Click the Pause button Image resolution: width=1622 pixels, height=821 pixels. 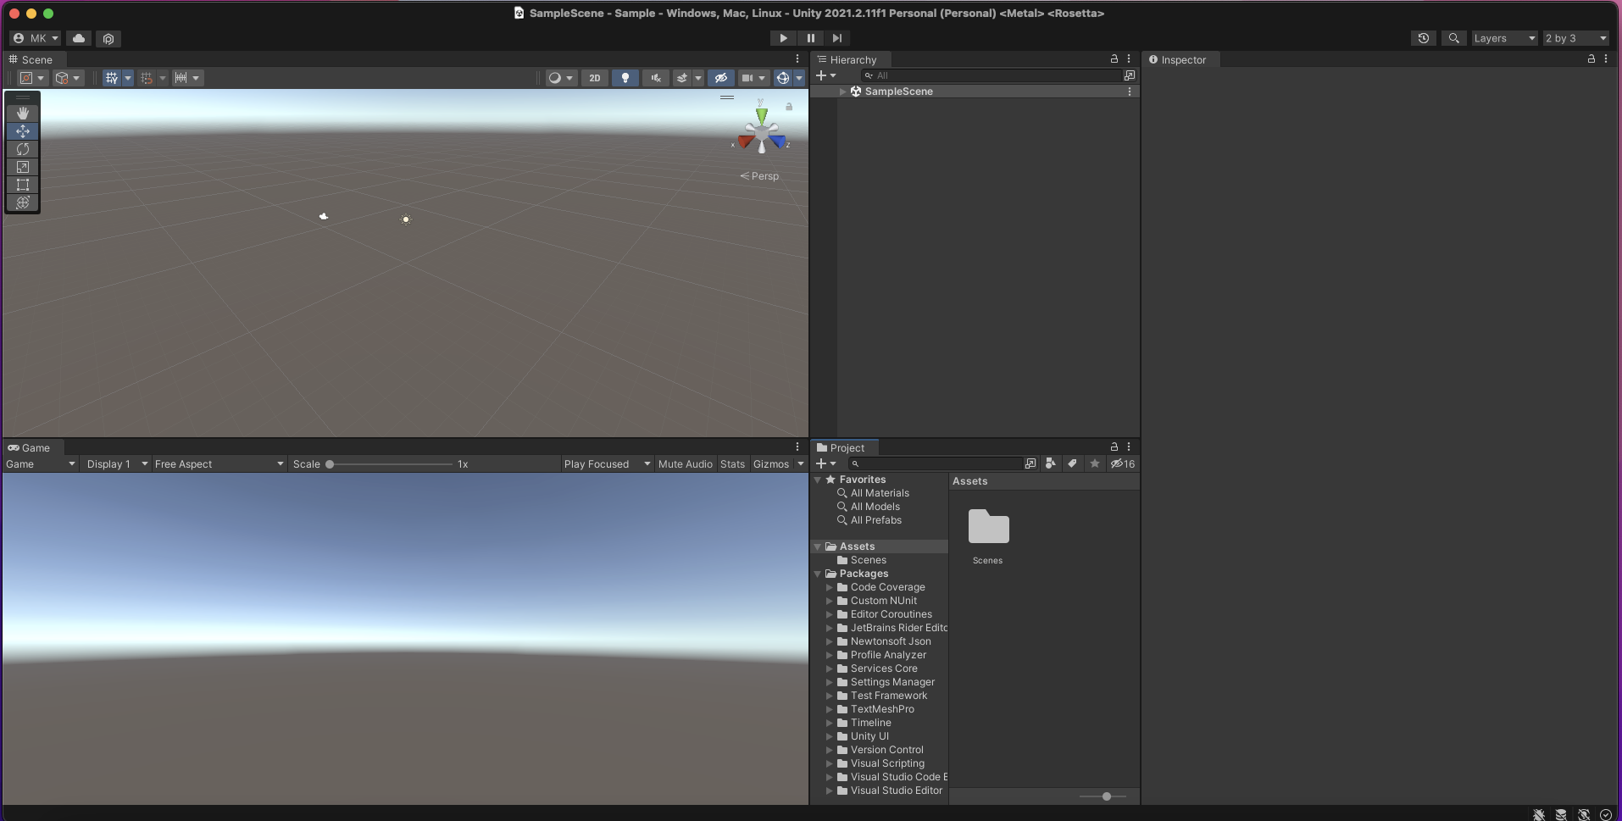tap(810, 38)
